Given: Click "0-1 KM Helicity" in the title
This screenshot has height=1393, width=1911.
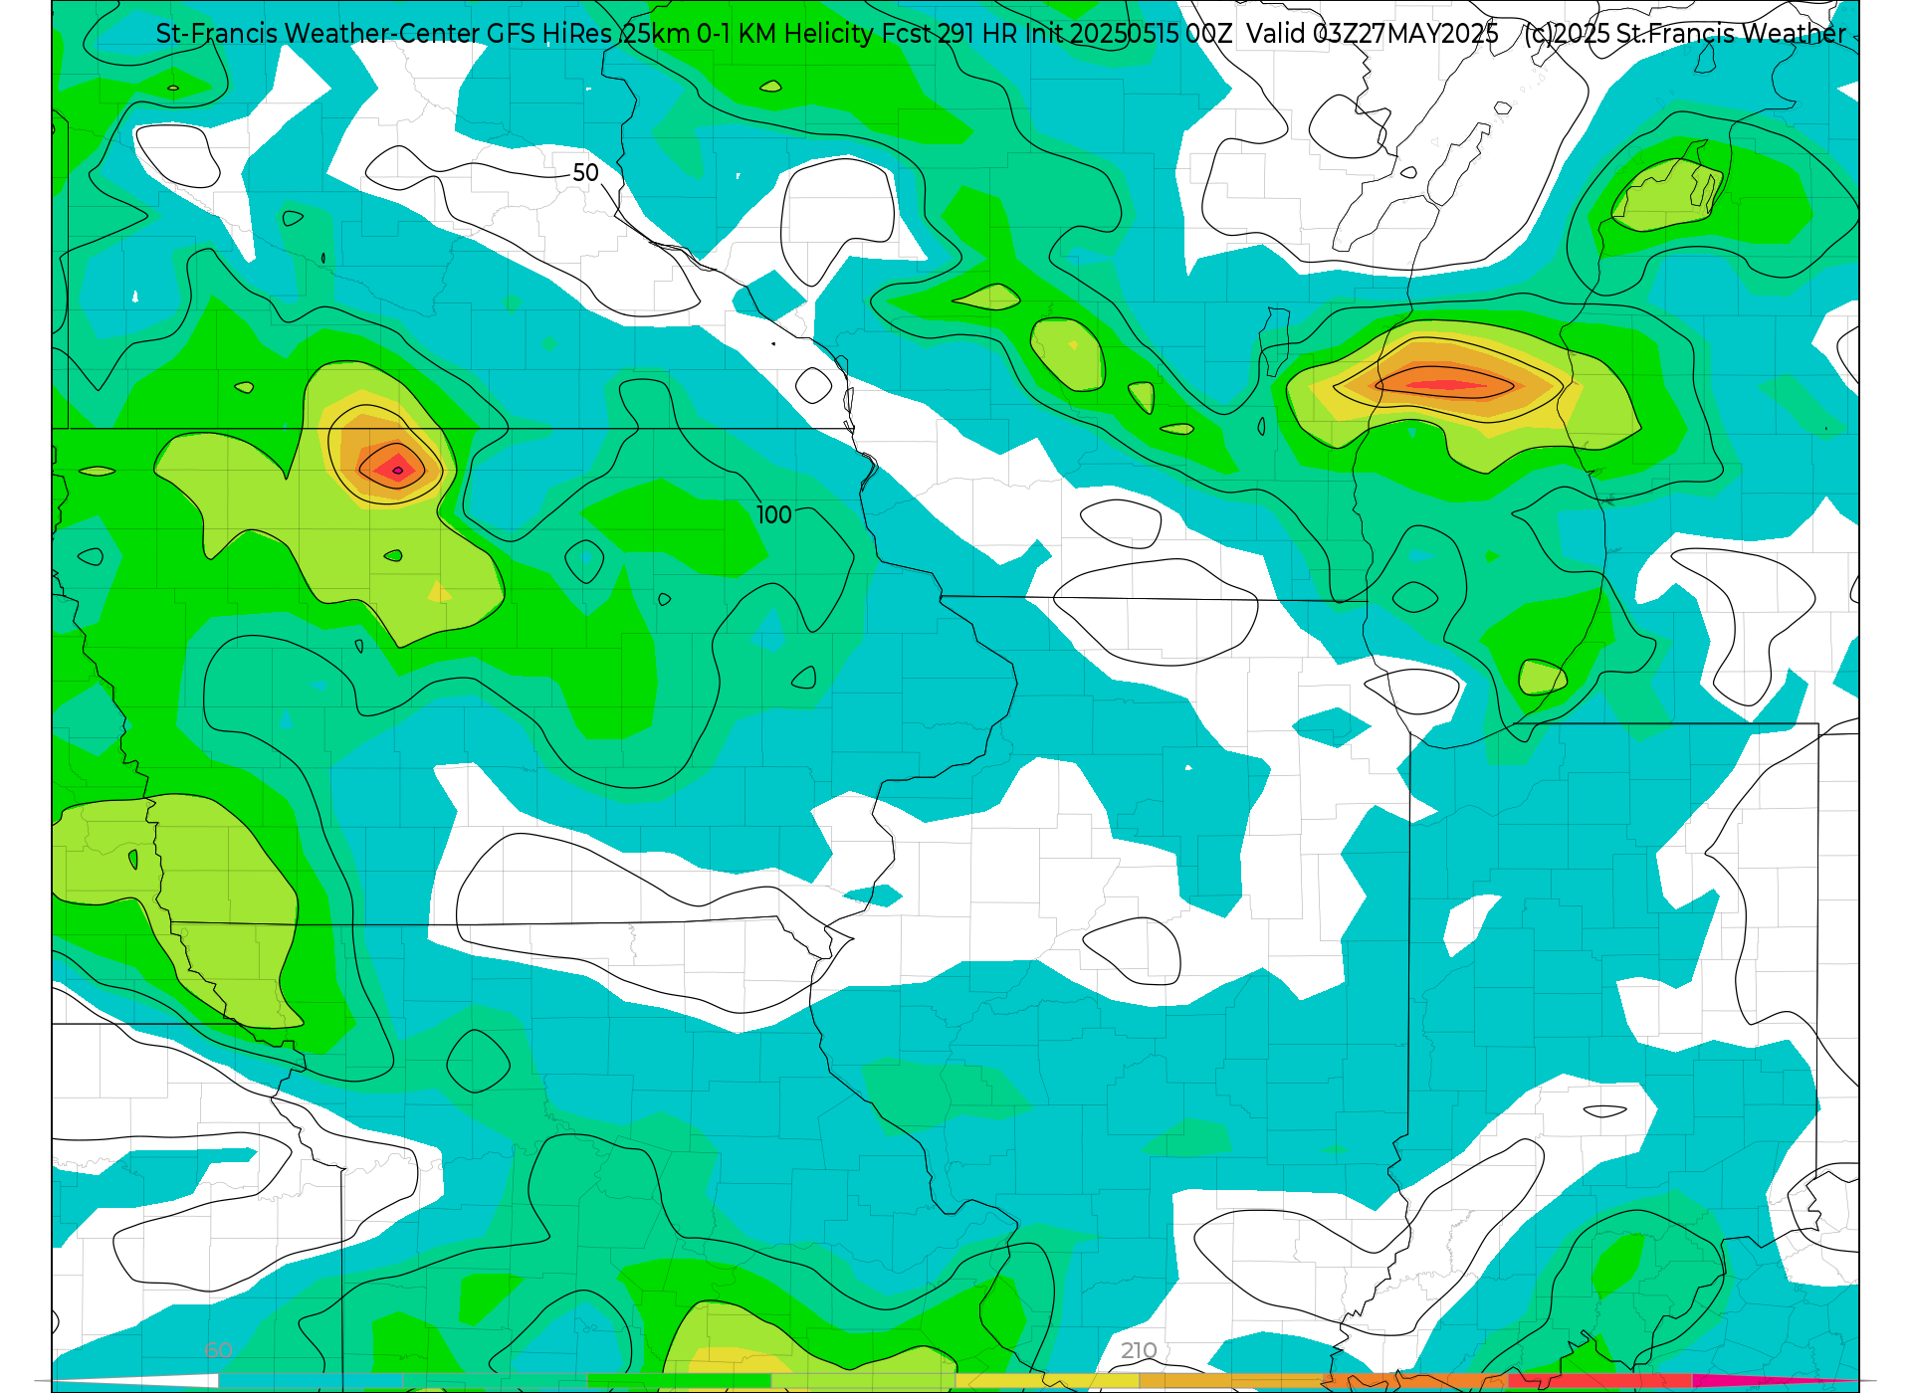Looking at the screenshot, I should click(x=786, y=34).
